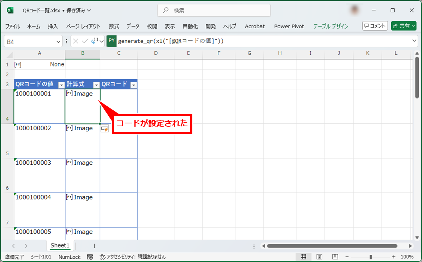
Task: Open the saved status dropdown next to filename
Action: 89,11
